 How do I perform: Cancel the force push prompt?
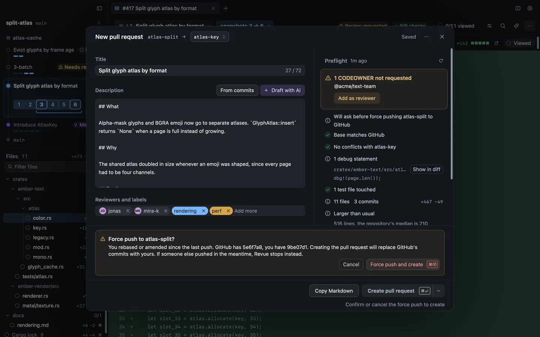[351, 264]
